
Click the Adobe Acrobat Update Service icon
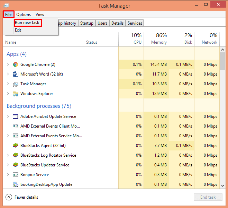pyautogui.click(x=16, y=116)
